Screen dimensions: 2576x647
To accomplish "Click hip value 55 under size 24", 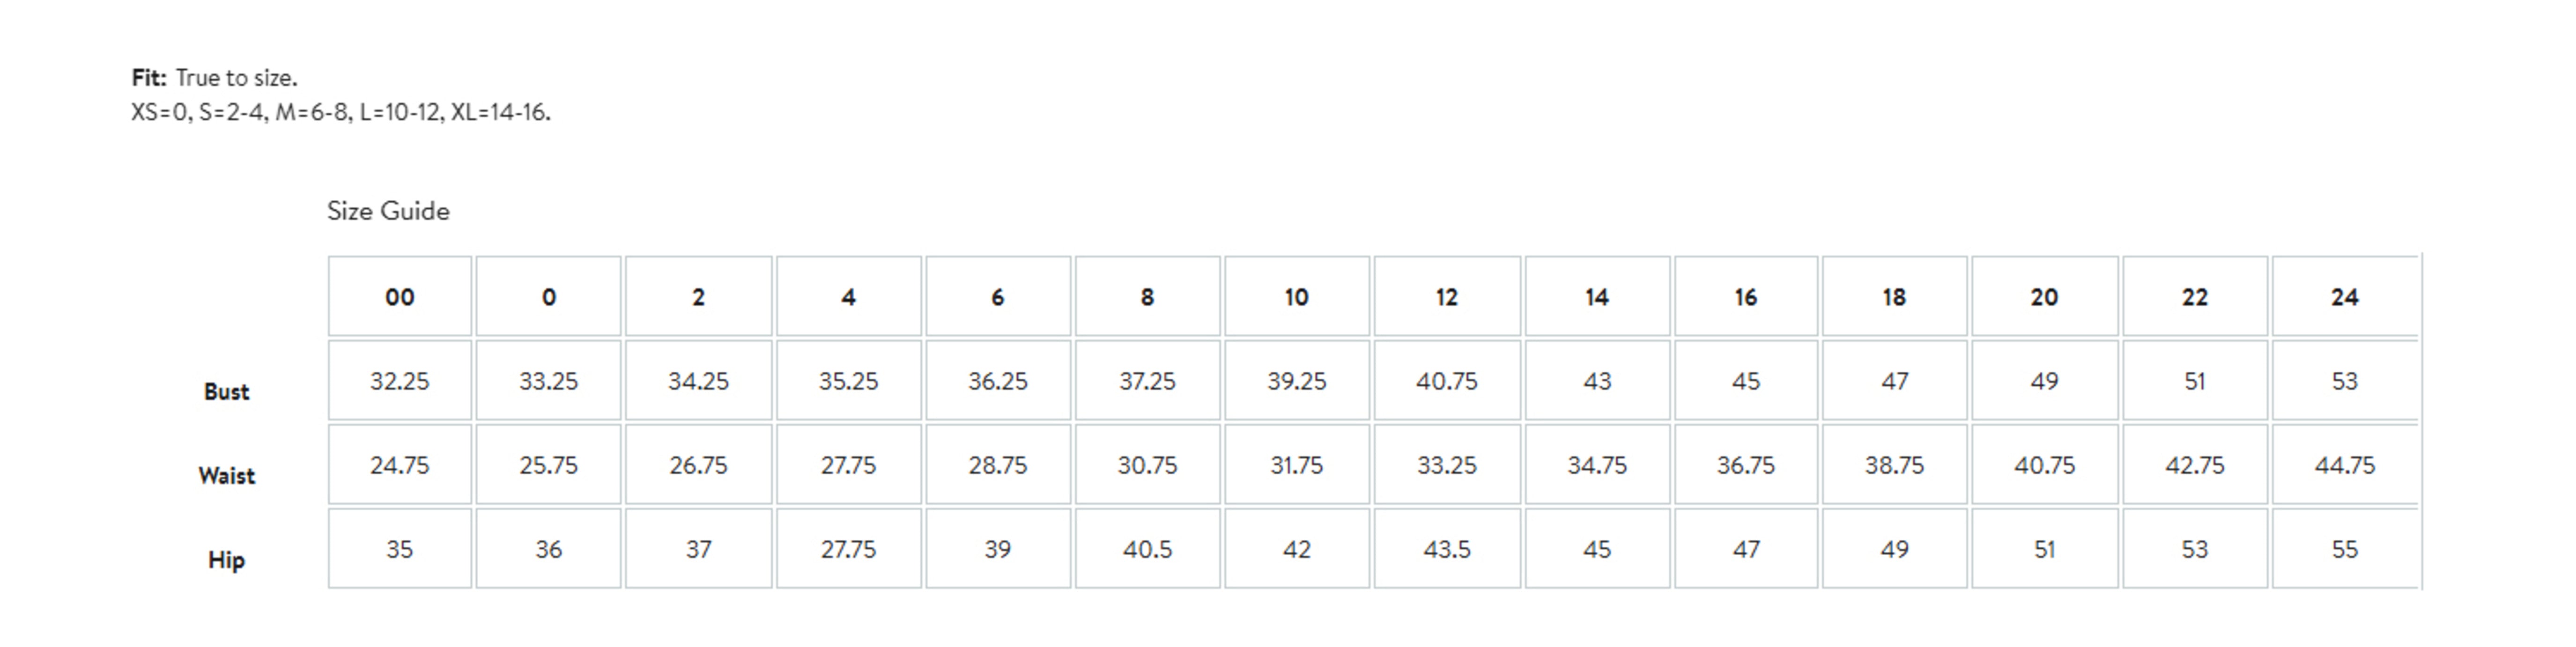I will (x=2344, y=549).
